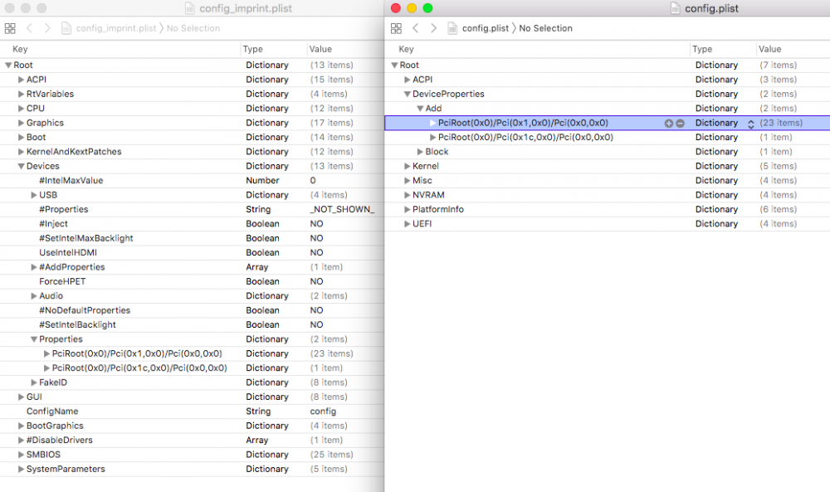Screen dimensions: 830x492
Task: Expand ACPI in config.plist window
Action: coord(407,80)
